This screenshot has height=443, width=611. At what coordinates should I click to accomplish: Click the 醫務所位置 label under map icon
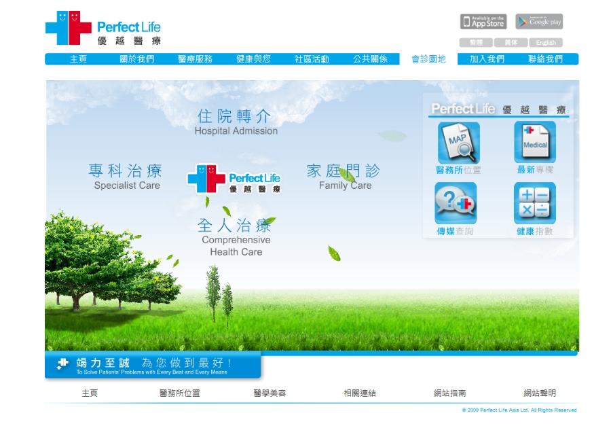(x=459, y=170)
